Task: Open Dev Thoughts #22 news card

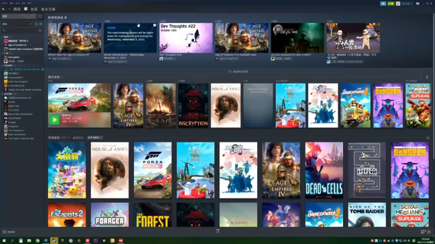Action: point(186,38)
